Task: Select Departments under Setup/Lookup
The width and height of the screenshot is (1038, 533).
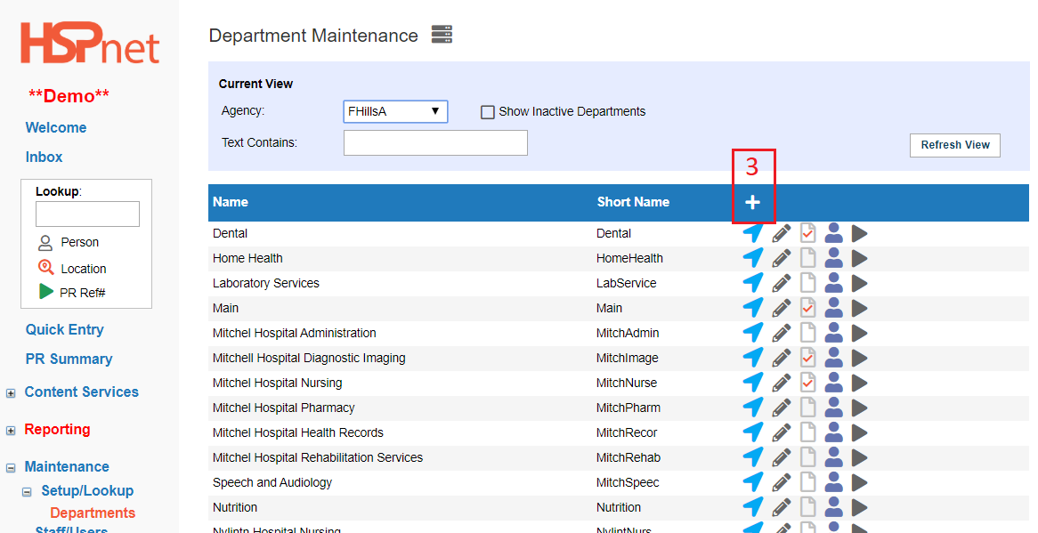Action: [93, 513]
